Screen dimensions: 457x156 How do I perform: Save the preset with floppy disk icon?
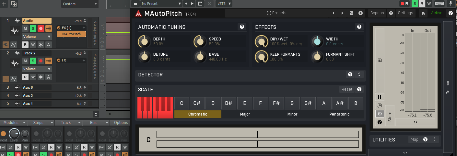(200, 4)
